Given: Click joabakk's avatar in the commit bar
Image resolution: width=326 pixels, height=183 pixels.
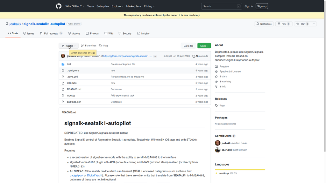Looking at the screenshot, I should (63, 56).
